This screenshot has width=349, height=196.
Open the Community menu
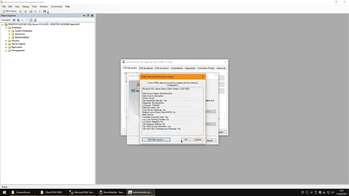(x=56, y=7)
